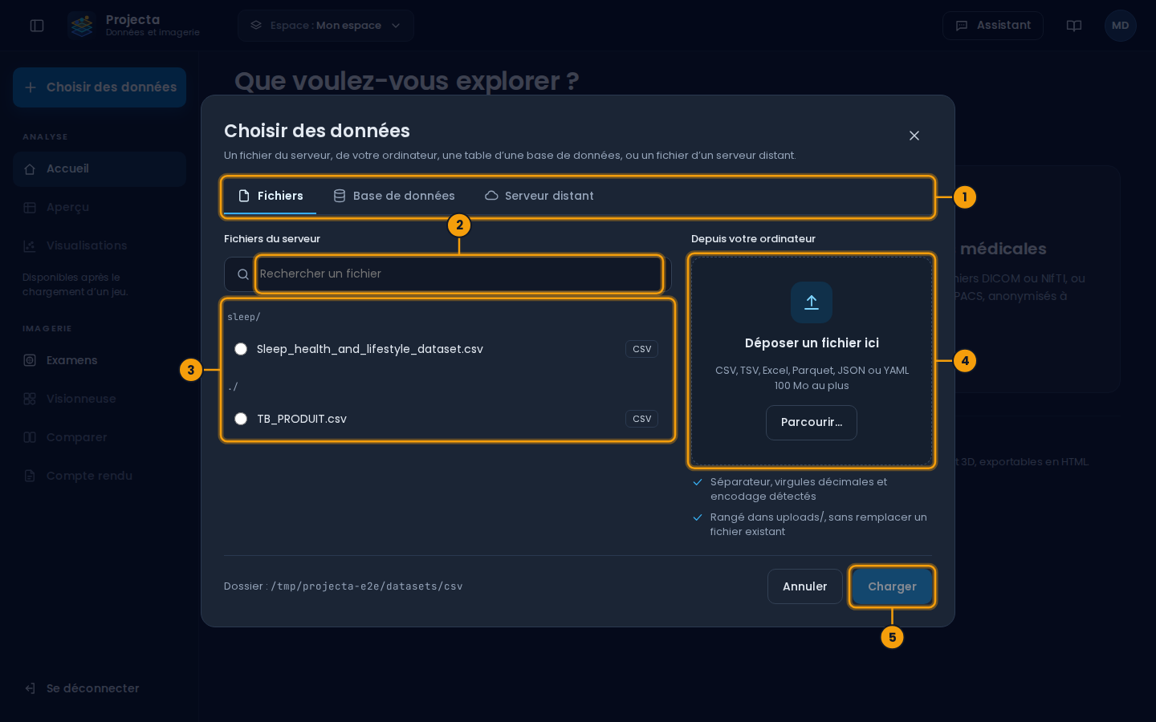Switch to the Fichiers tab
The width and height of the screenshot is (1156, 722).
pyautogui.click(x=271, y=197)
